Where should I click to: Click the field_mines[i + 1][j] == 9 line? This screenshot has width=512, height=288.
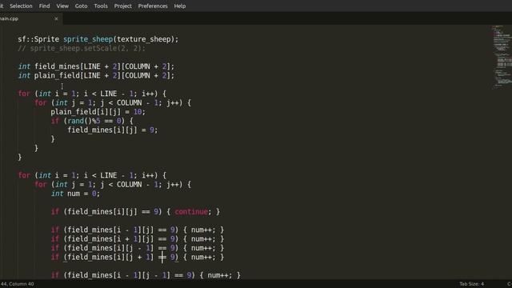[138, 238]
